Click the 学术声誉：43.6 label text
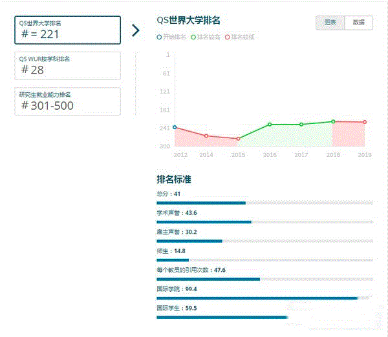Viewport: 388px width, 337px height. click(x=177, y=213)
